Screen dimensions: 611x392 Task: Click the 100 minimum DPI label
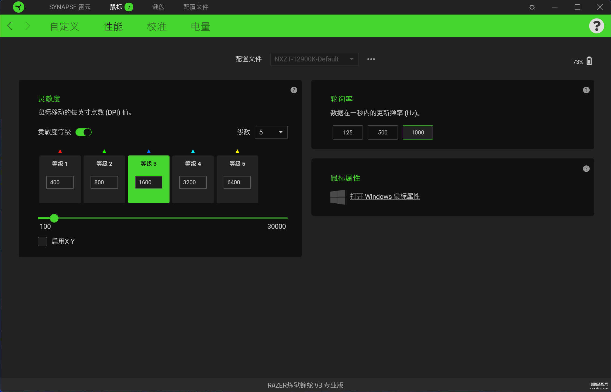click(45, 226)
